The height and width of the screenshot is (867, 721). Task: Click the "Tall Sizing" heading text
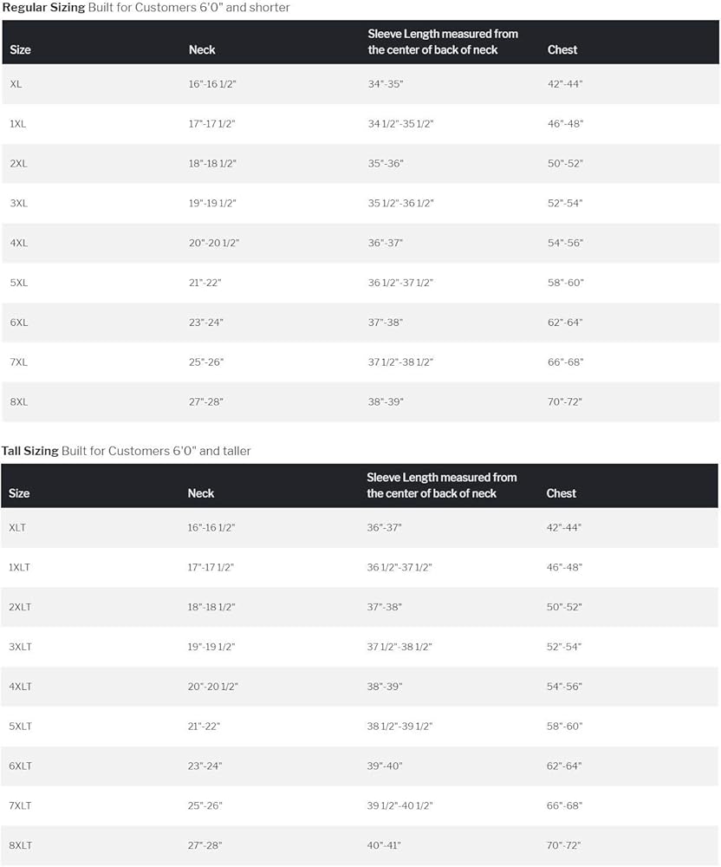30,451
